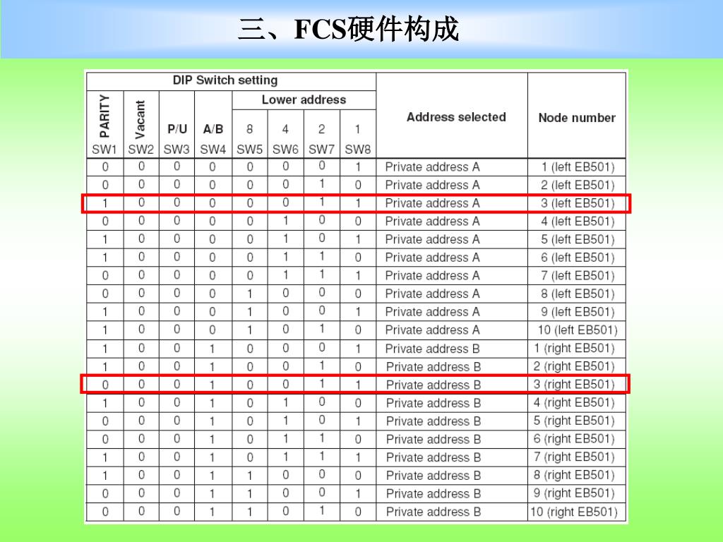This screenshot has width=723, height=542.
Task: Click the SW4 value in node 3 right row
Action: coord(213,385)
